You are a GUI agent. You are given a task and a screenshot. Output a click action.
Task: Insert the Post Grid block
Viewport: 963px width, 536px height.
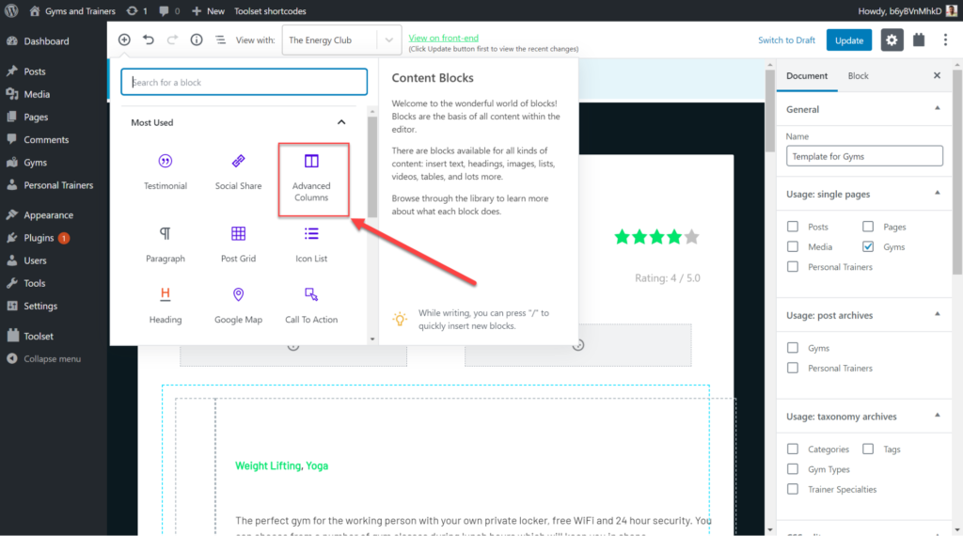(238, 244)
